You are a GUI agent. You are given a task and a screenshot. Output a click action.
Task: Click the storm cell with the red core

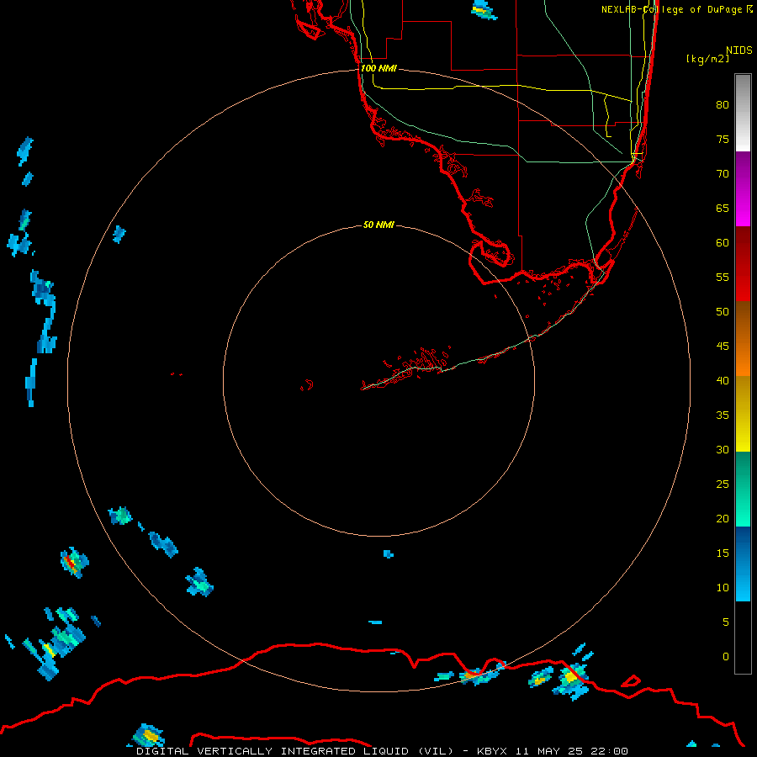click(73, 563)
